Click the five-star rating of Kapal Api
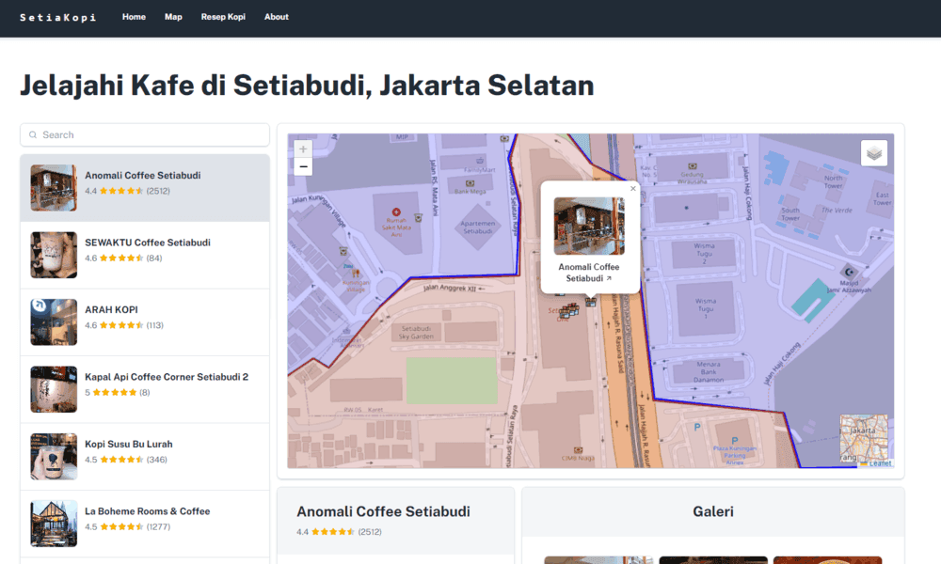The height and width of the screenshot is (564, 941). click(x=115, y=393)
